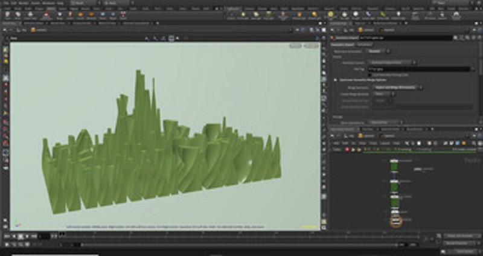Viewport: 483px width, 256px height.
Task: Switch to the Lights and Cameras shelf tab
Action: coord(233,8)
